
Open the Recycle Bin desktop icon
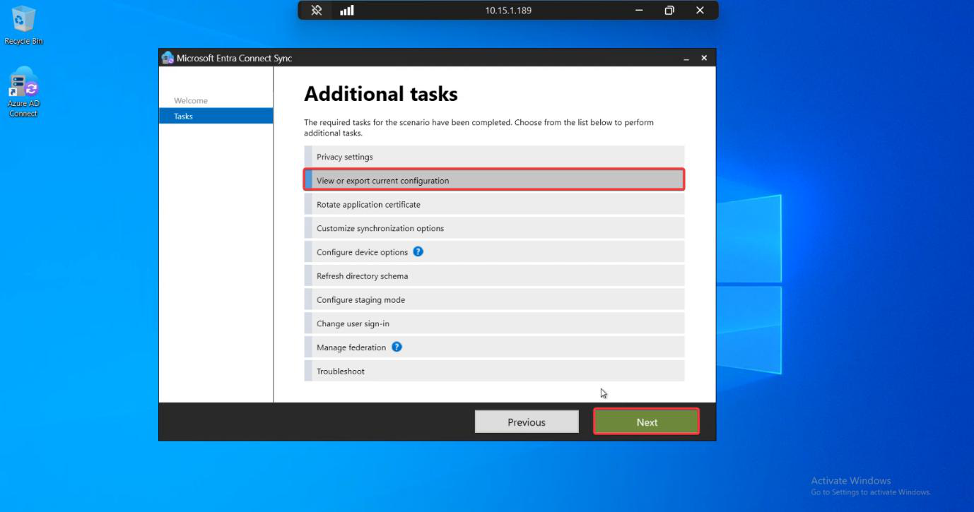[23, 25]
